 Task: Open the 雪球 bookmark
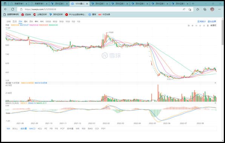(x=92, y=14)
